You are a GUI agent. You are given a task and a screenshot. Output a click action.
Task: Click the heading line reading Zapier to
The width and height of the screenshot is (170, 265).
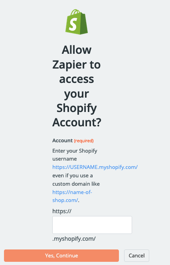(77, 65)
